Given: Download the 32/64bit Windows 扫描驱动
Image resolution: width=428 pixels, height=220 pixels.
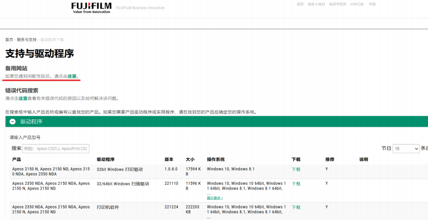Looking at the screenshot, I should [296, 184].
